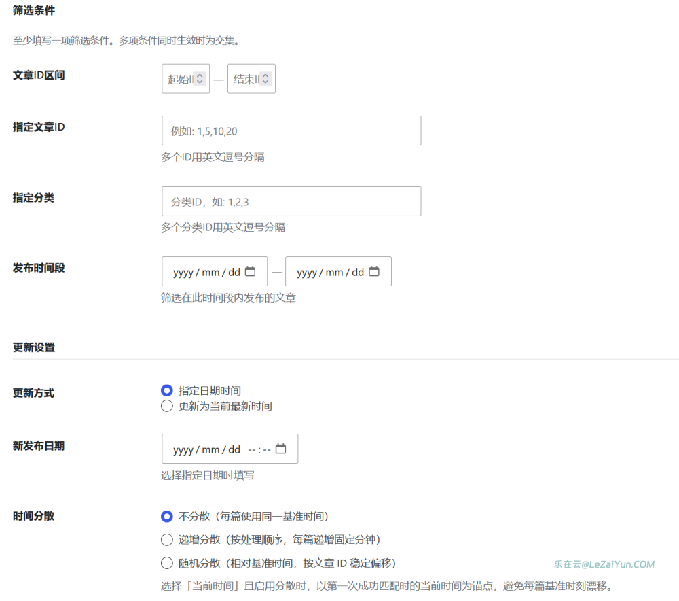
Task: Click the 新发布日期 label
Action: (x=39, y=446)
